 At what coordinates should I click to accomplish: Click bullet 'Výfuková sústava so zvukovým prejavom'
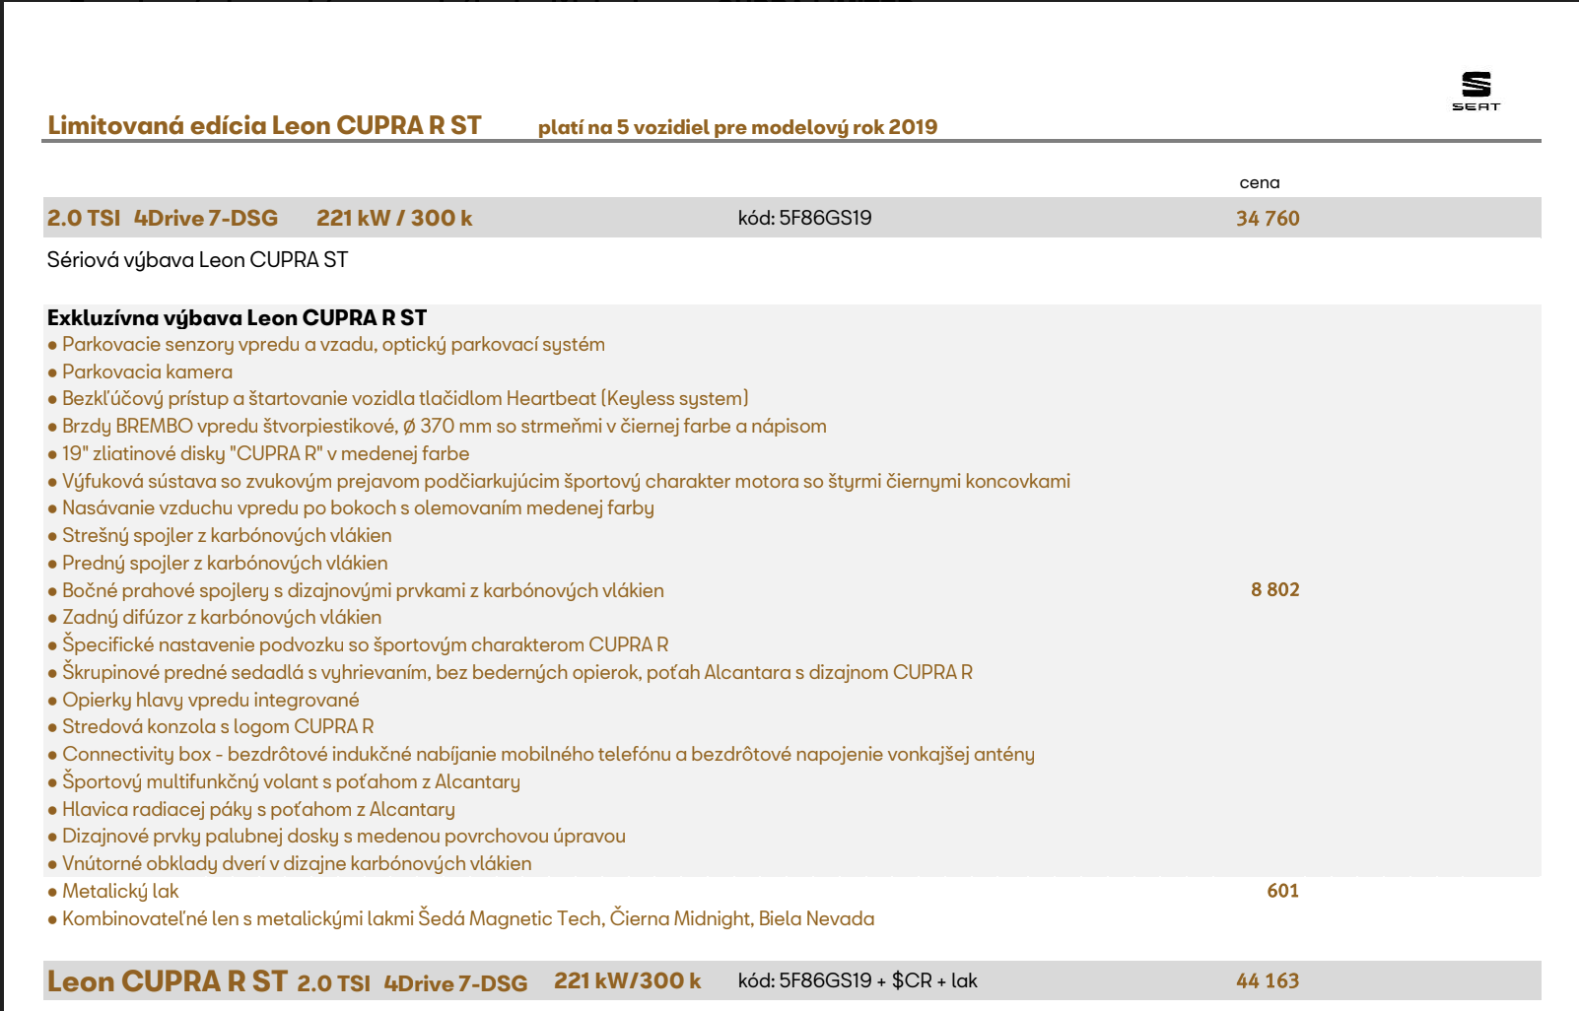pyautogui.click(x=559, y=481)
